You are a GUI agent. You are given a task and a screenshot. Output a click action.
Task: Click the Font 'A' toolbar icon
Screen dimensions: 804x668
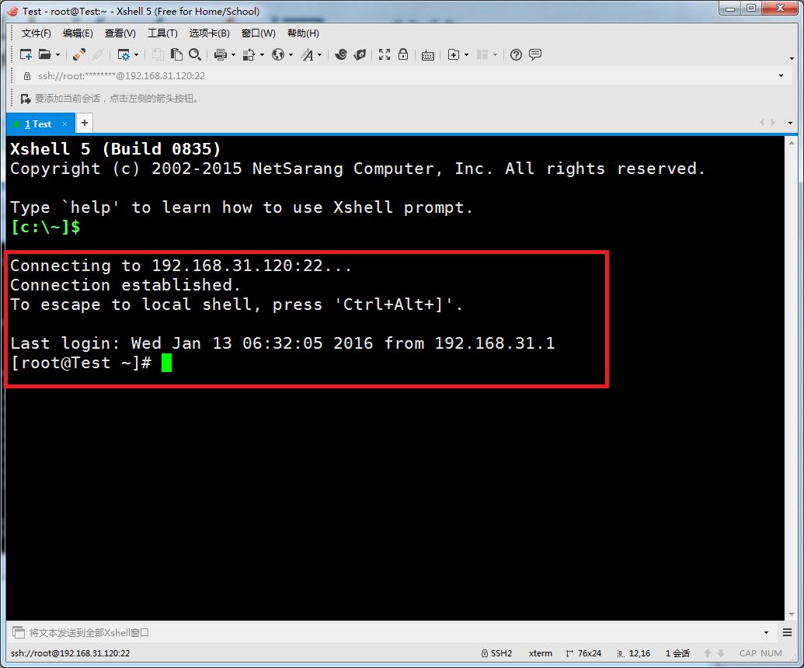point(307,54)
